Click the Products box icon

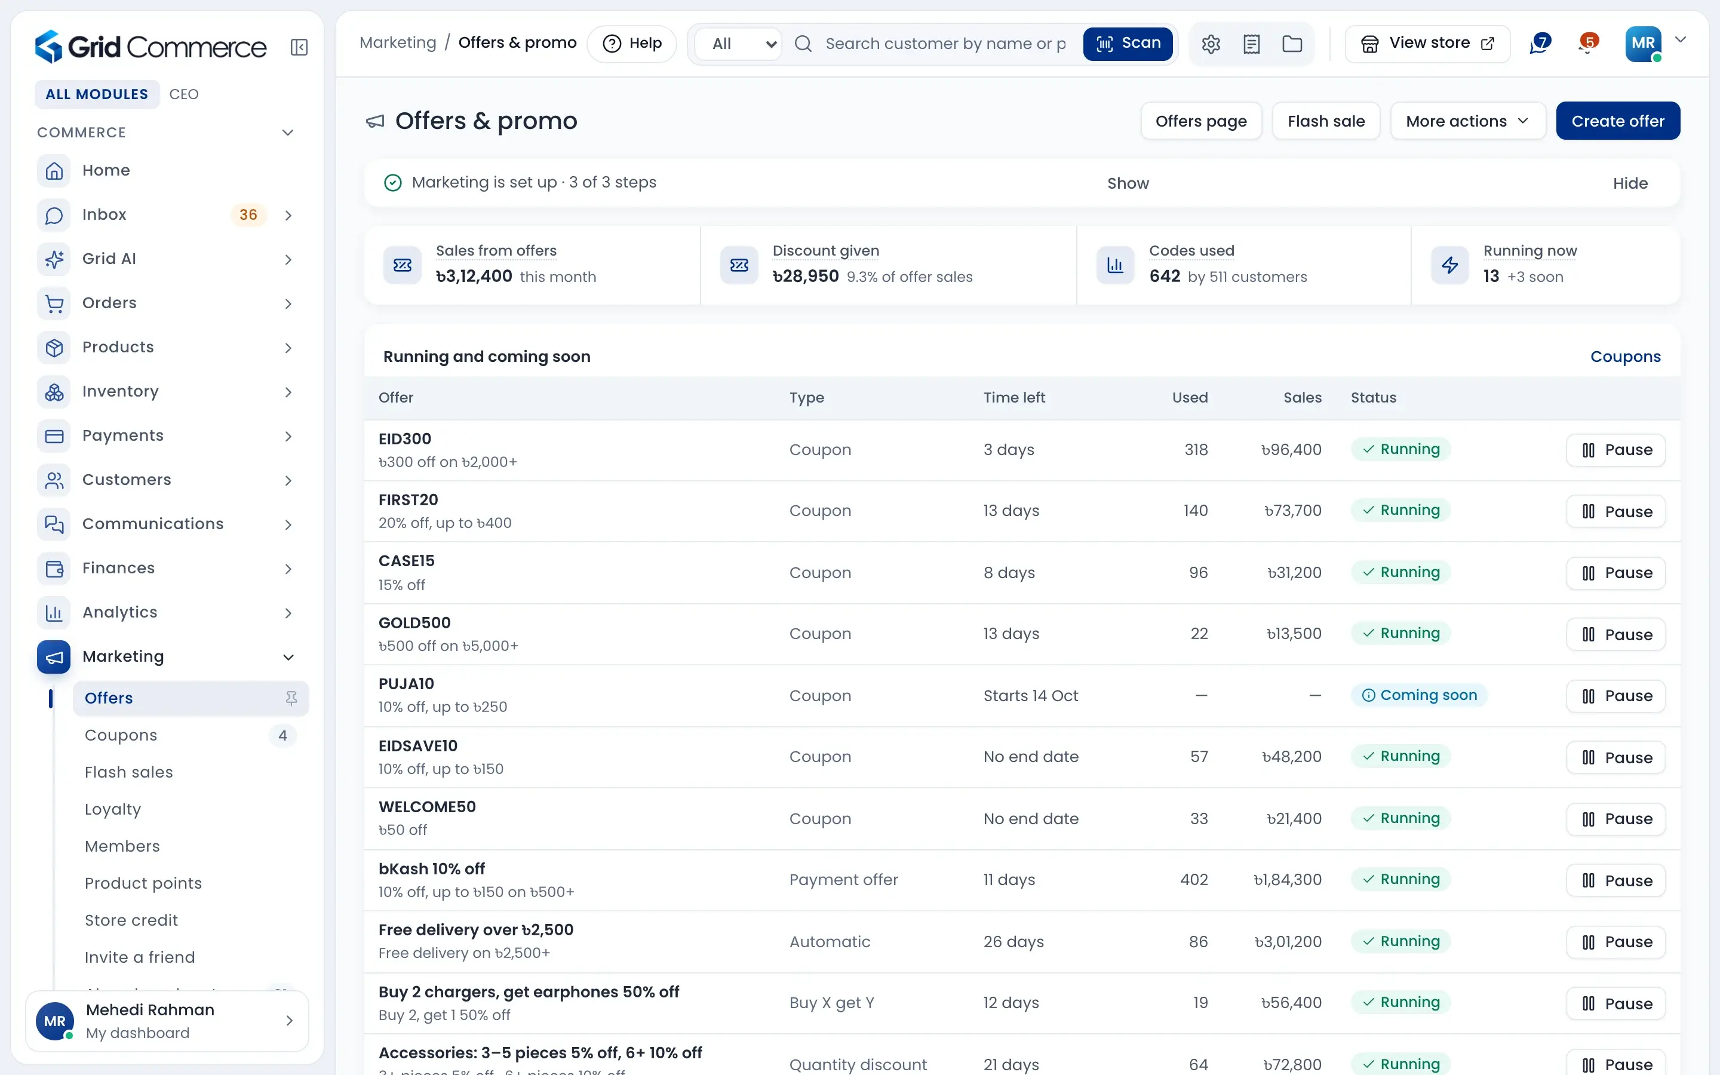[54, 348]
